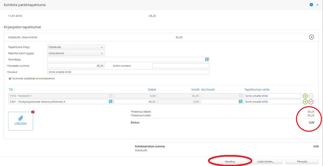Search suppliers with the Toimittaja lookup icon

[x=207, y=59]
